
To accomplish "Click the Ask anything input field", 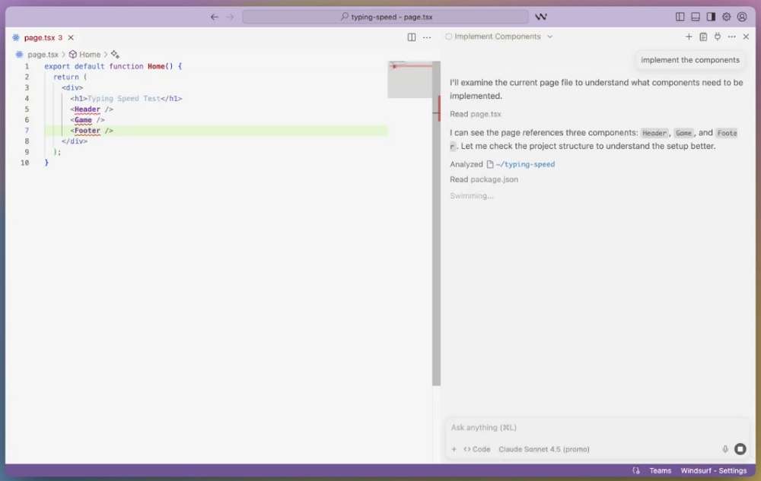I will tap(533, 427).
